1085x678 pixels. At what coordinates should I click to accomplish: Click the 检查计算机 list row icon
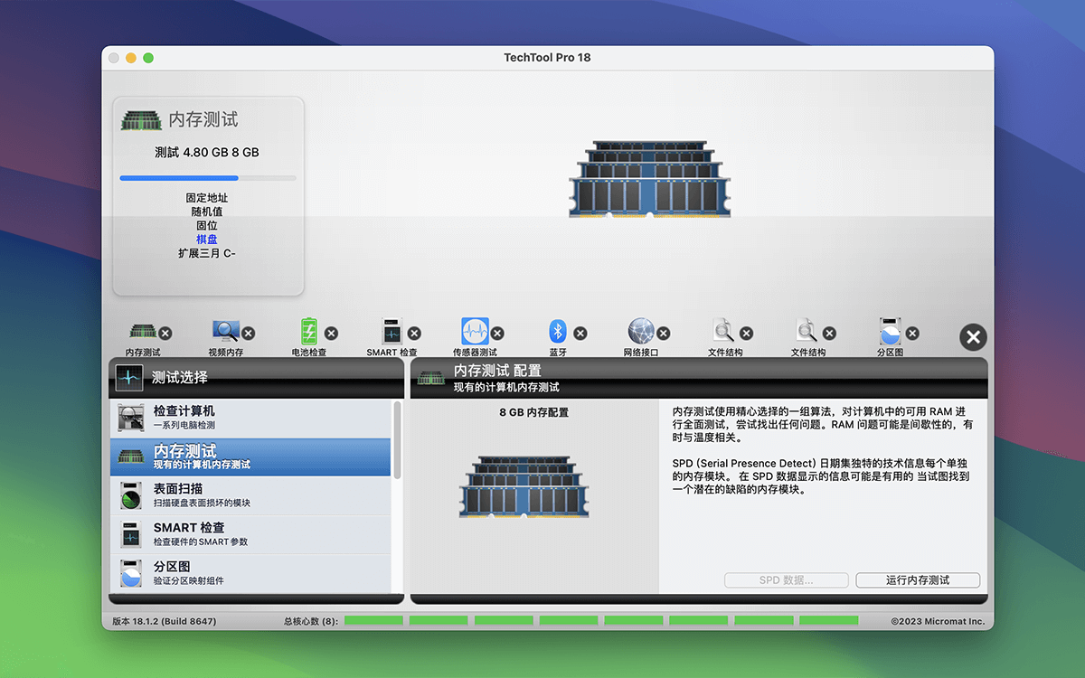[x=131, y=418]
